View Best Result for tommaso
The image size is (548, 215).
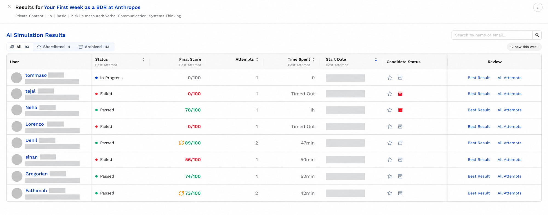pos(479,78)
